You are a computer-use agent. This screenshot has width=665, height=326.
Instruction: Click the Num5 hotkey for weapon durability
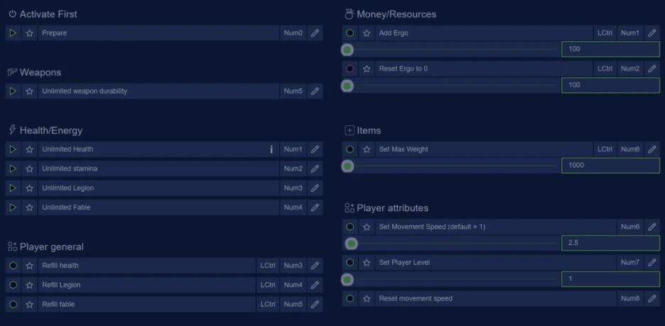(x=293, y=91)
